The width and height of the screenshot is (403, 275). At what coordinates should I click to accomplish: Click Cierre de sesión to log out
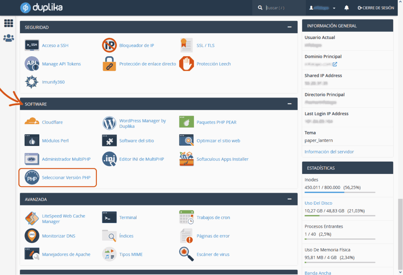375,8
